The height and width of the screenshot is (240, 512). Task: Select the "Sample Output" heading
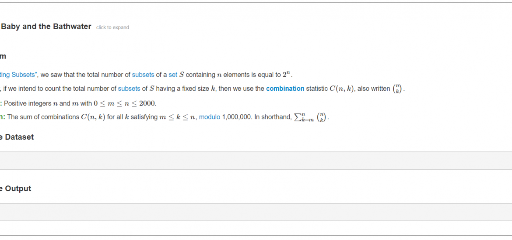[x=15, y=189]
